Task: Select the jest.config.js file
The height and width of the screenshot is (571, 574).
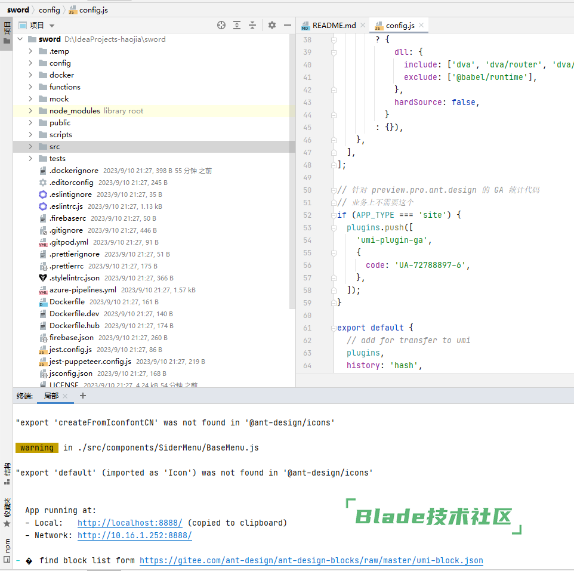Action: (x=70, y=350)
